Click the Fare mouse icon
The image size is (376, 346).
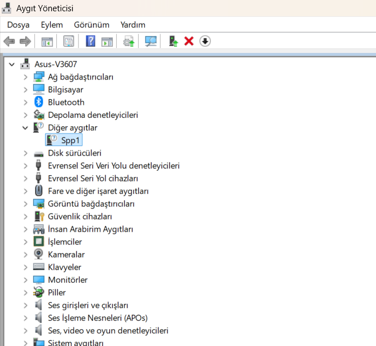pyautogui.click(x=38, y=191)
